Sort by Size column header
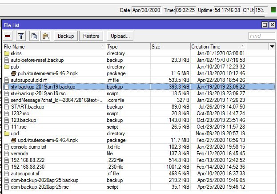Viewport: 277px width, 194px height. 170,47
